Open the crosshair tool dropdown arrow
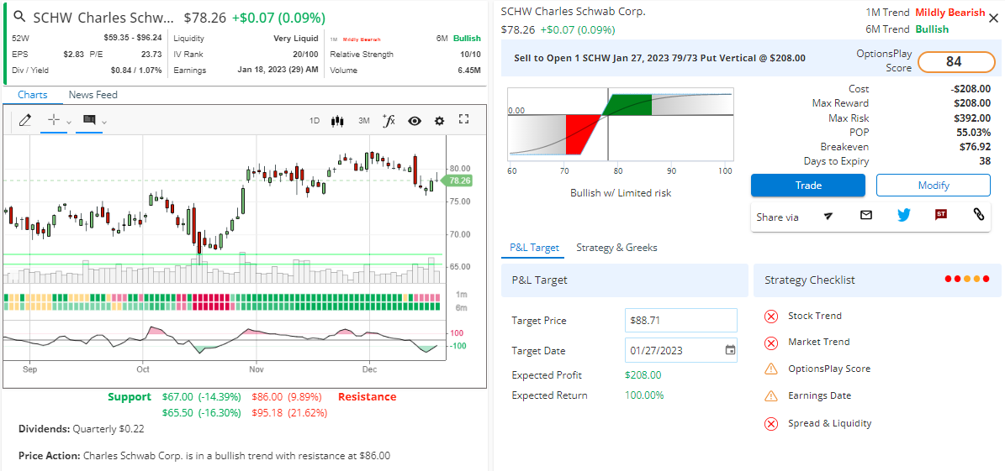 [69, 123]
